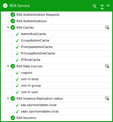Image resolution: width=113 pixels, height=122 pixels.
Task: Collapse the RSA Data sources group
Action: tap(8, 66)
